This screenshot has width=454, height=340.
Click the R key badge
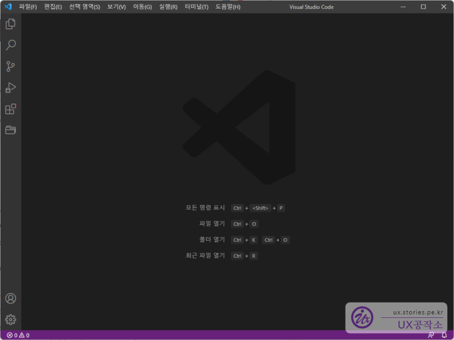pyautogui.click(x=254, y=256)
